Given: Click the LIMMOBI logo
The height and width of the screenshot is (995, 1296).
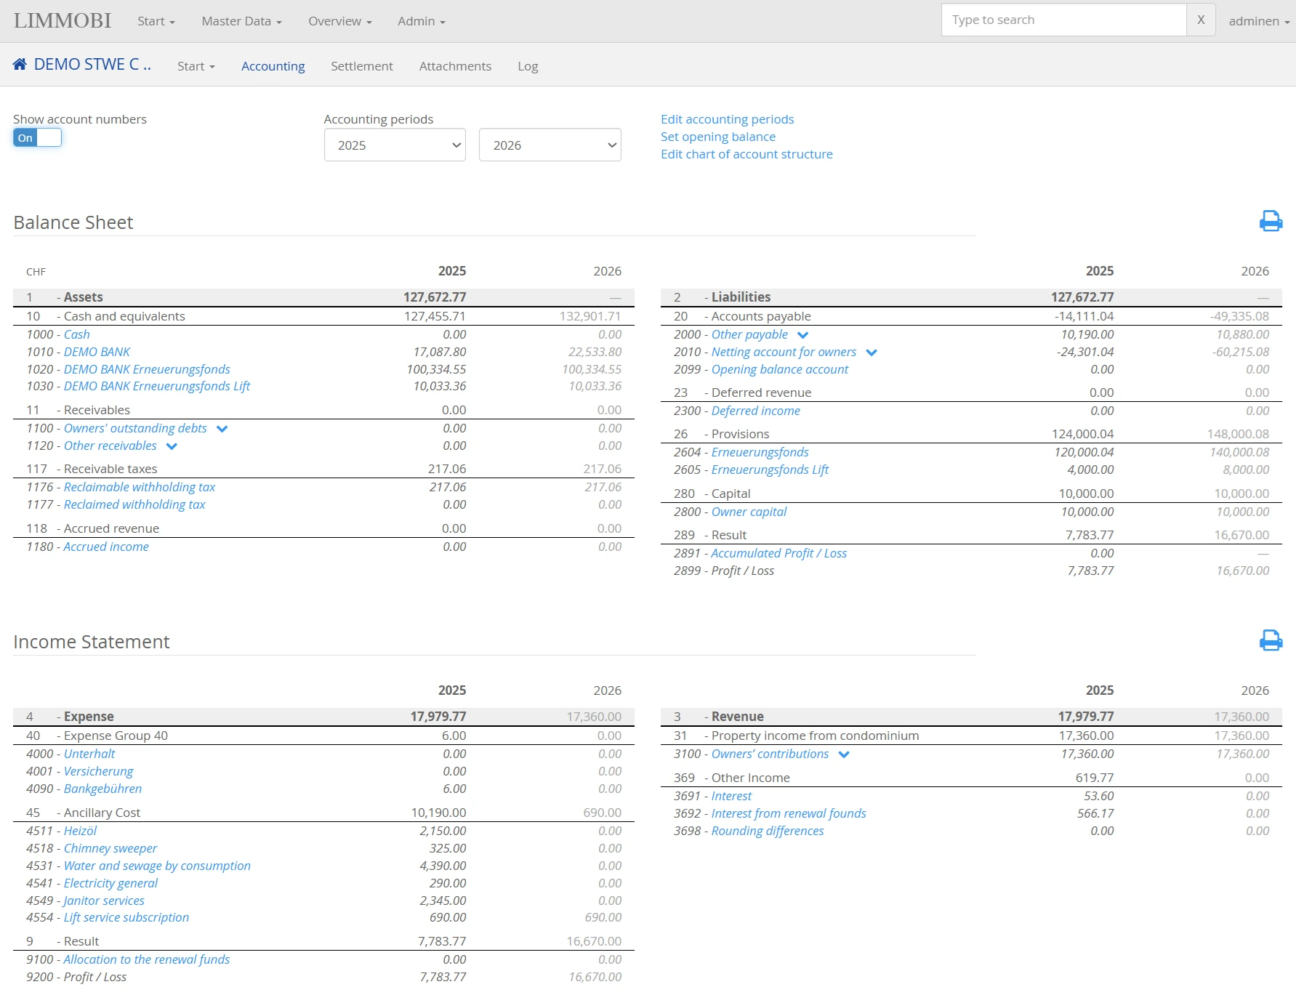Looking at the screenshot, I should coord(63,20).
